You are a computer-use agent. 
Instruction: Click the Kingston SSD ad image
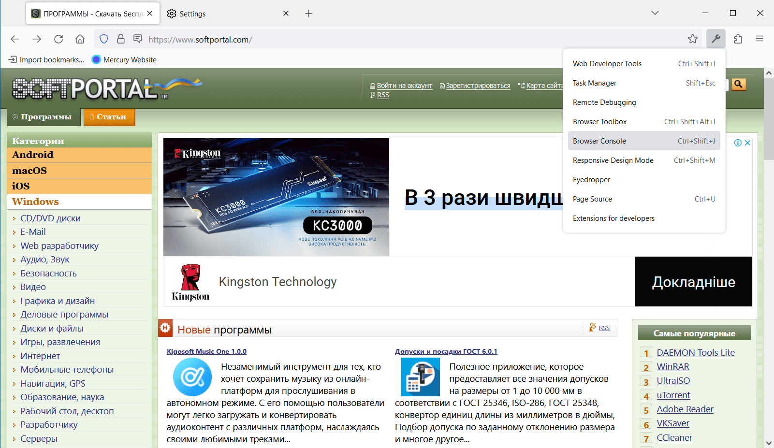point(276,197)
